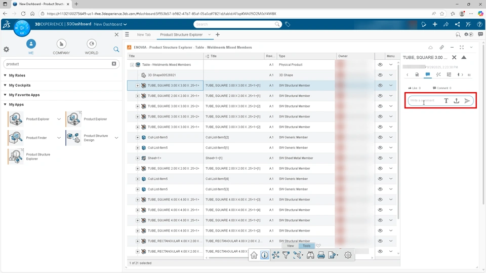Toggle visibility of TUBE, SQUARE 4.00 X 4.00 X .25<1>[3] row
This screenshot has width=486, height=273.
click(x=380, y=200)
